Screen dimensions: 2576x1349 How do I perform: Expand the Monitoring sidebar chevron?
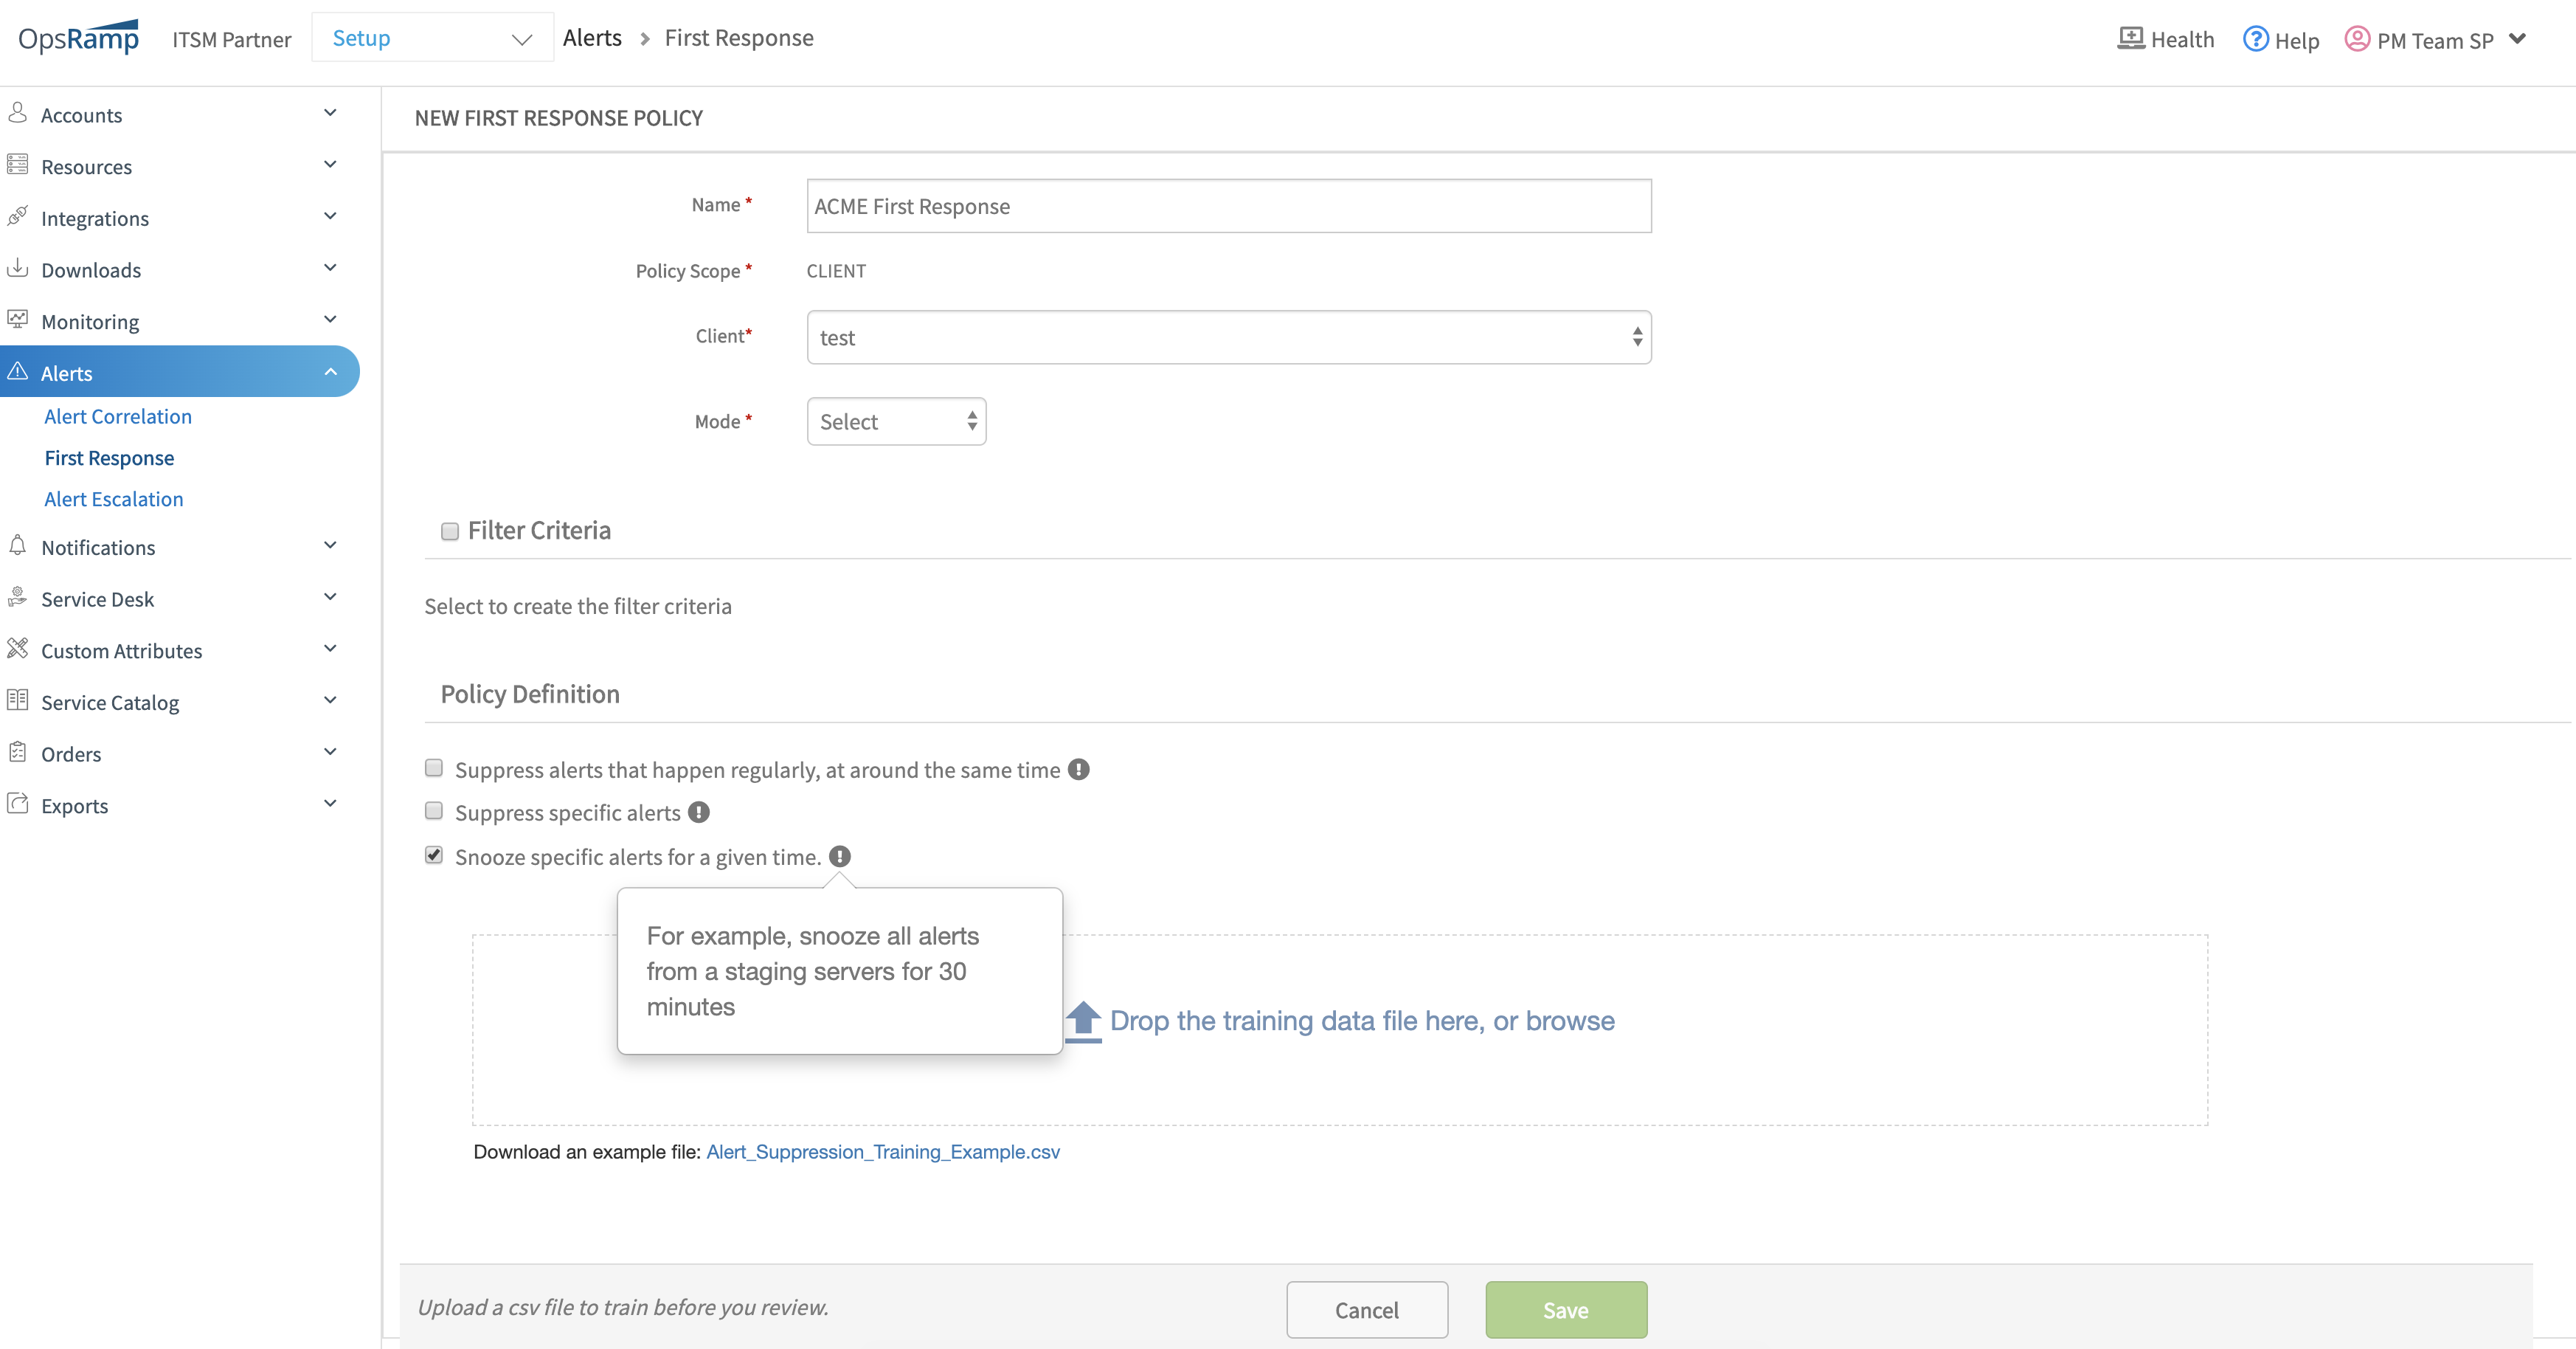330,320
